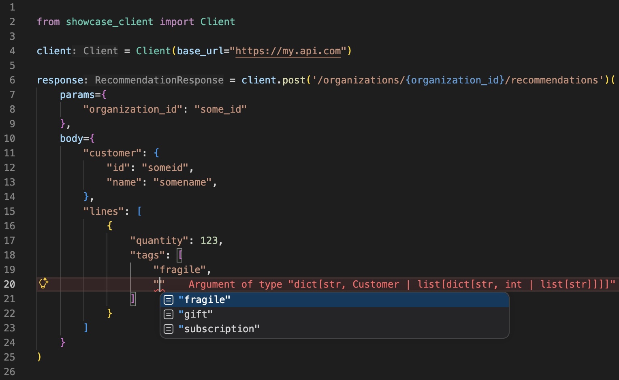Click the "organization_id" key in params
This screenshot has height=380, width=619.
point(133,109)
